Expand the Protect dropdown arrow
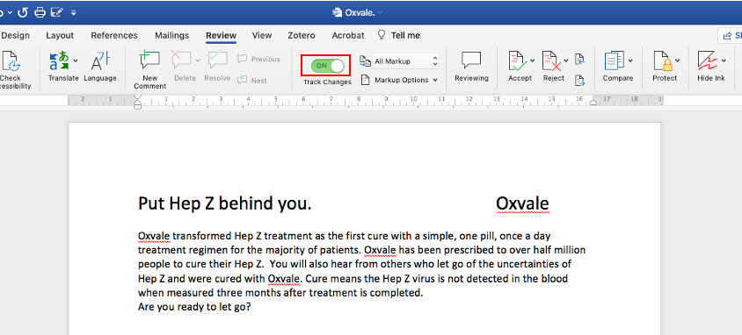742x335 pixels. coord(678,61)
